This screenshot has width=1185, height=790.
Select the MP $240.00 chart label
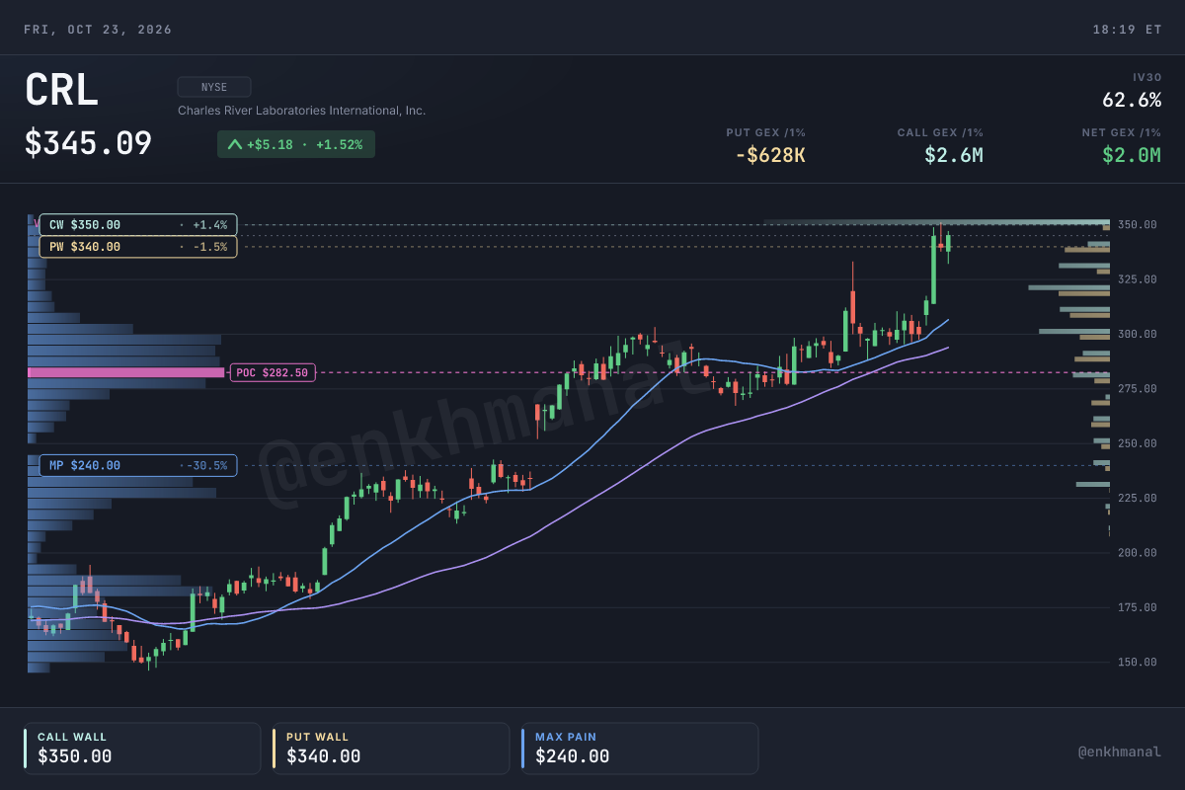[138, 465]
